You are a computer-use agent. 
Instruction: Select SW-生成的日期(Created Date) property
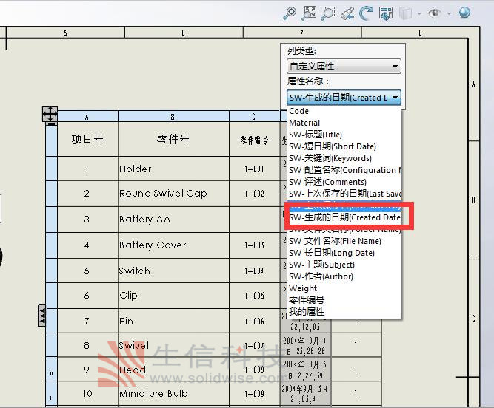pyautogui.click(x=344, y=217)
